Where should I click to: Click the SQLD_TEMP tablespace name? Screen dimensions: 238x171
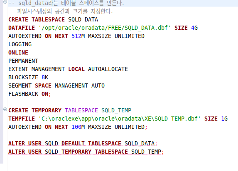click(116, 110)
